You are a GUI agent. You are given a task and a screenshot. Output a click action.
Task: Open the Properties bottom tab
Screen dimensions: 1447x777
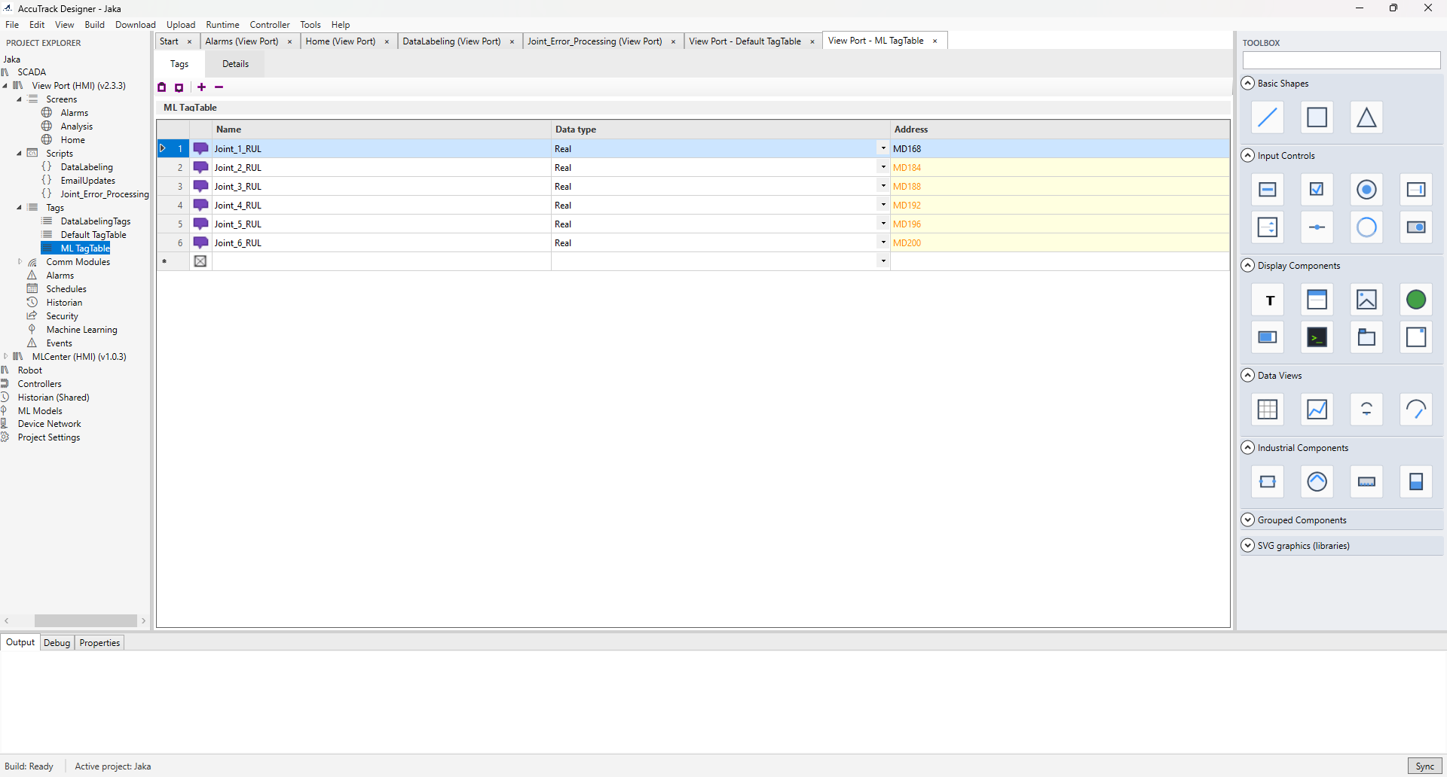[99, 643]
